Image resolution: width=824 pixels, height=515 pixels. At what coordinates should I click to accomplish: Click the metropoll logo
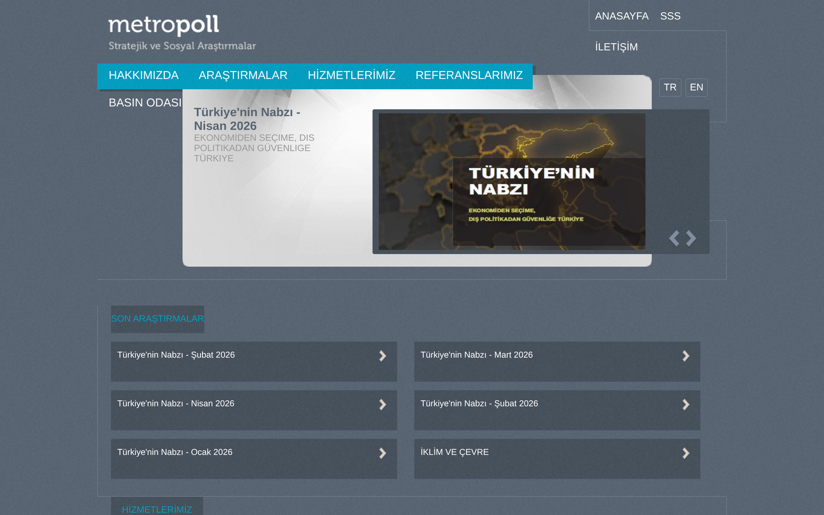pyautogui.click(x=182, y=33)
